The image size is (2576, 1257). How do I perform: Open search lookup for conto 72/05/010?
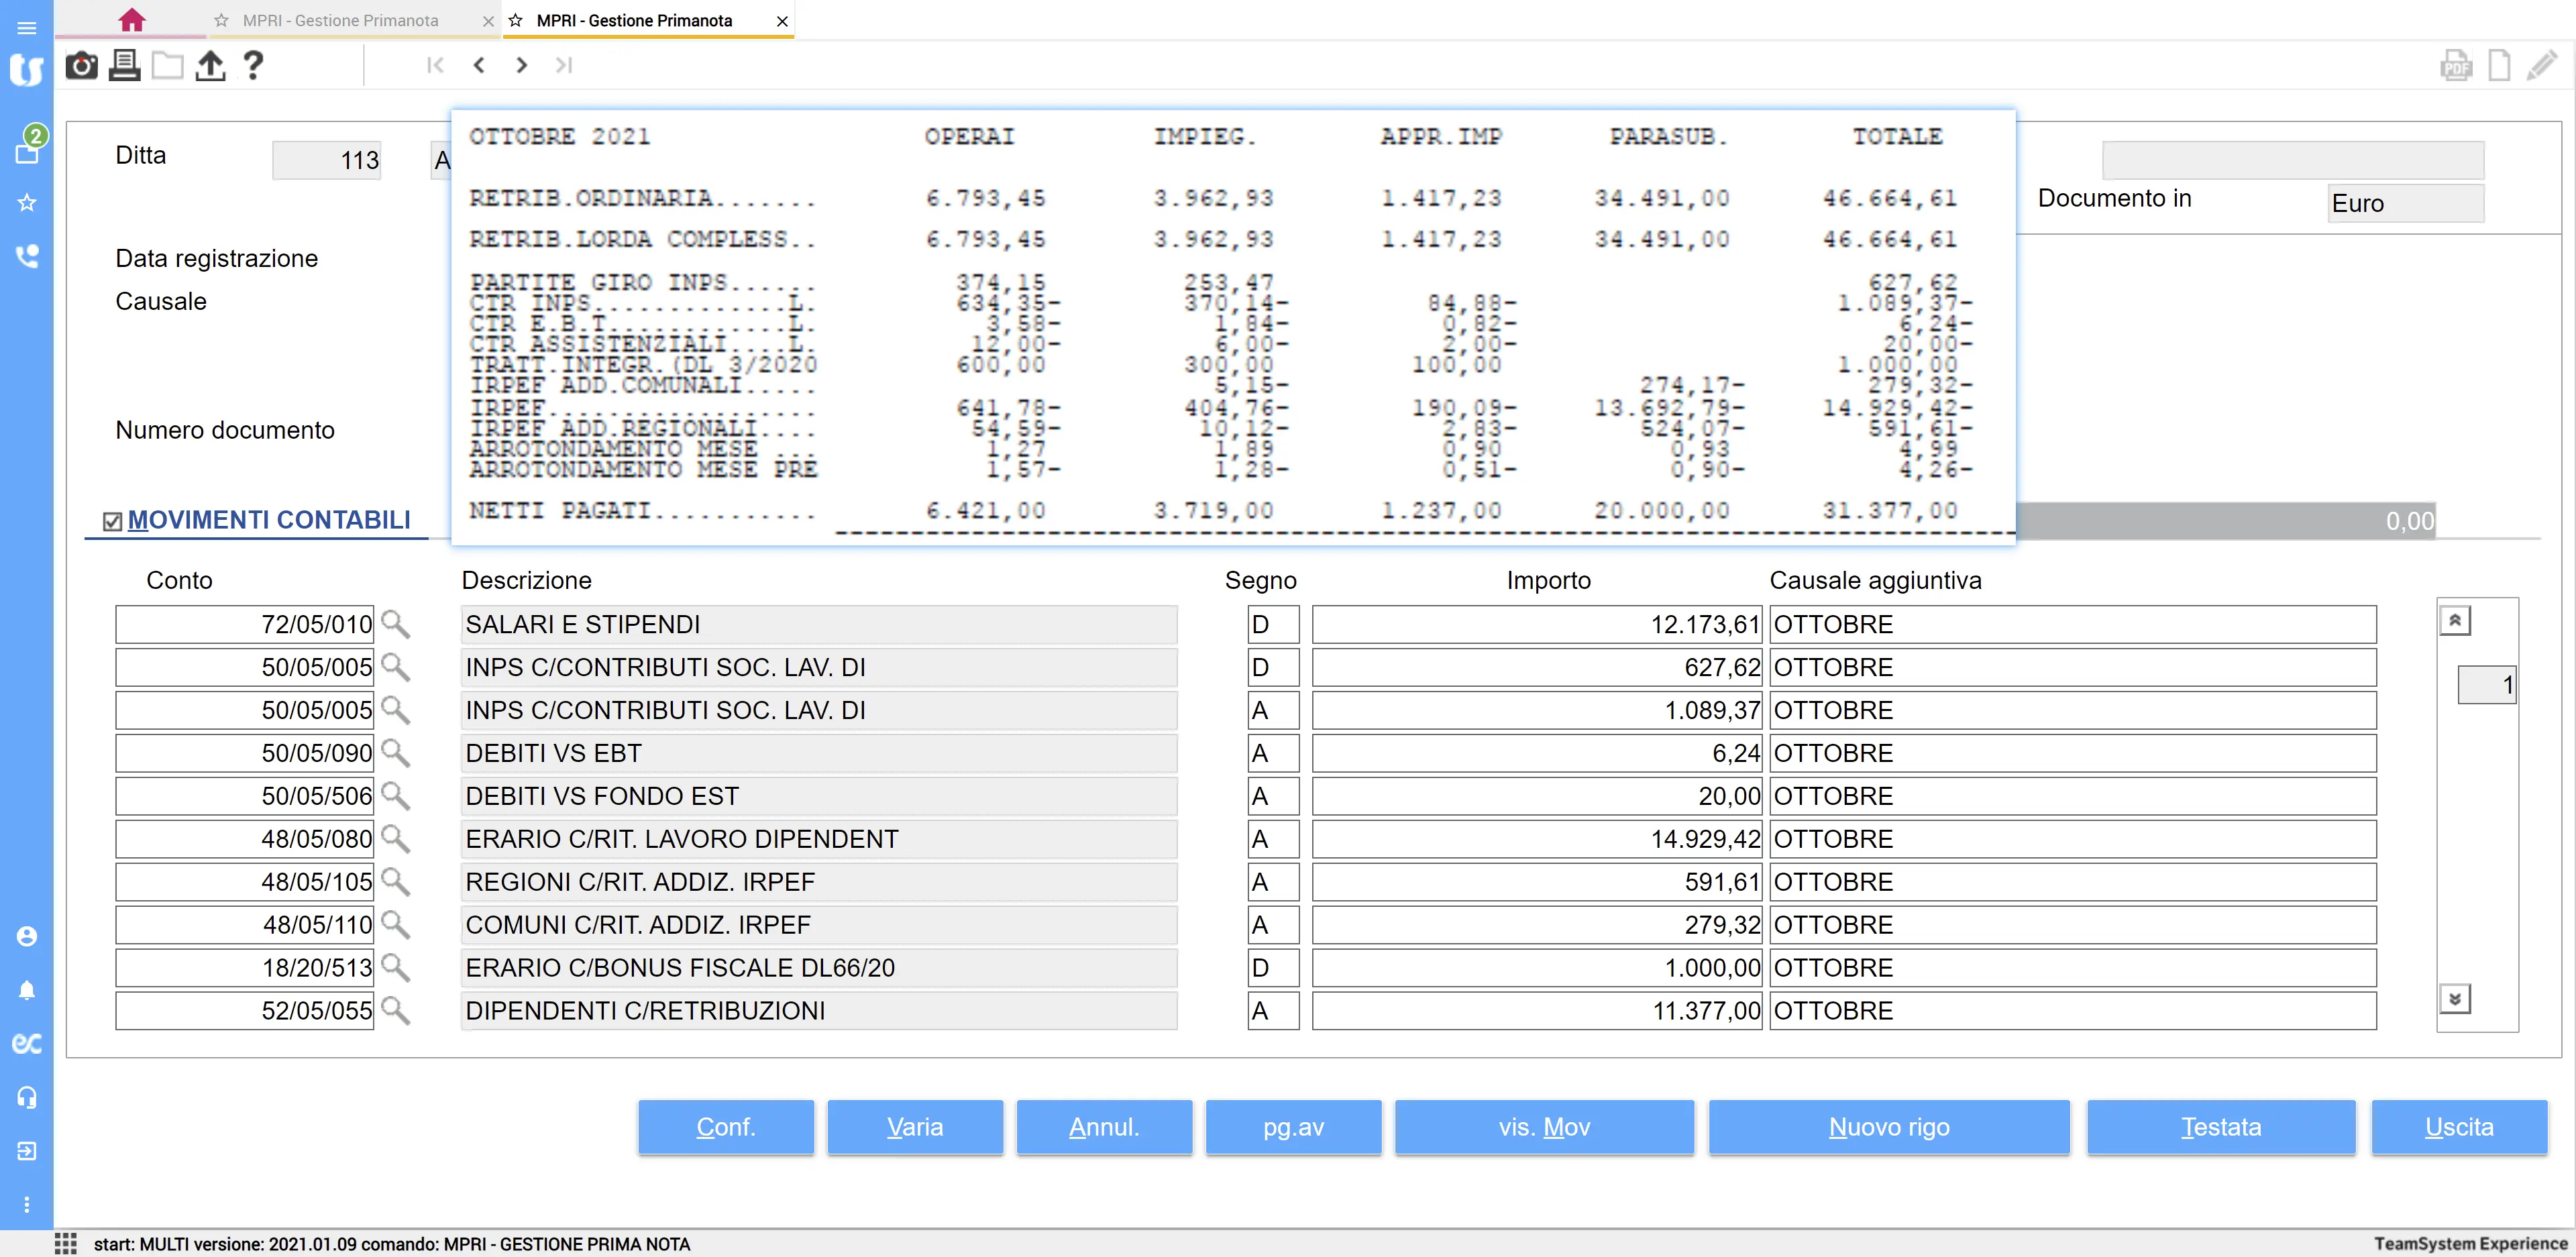pos(396,624)
